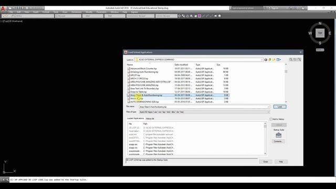Expand the Look in folder dropdown
The image size is (336, 189).
pos(261,60)
